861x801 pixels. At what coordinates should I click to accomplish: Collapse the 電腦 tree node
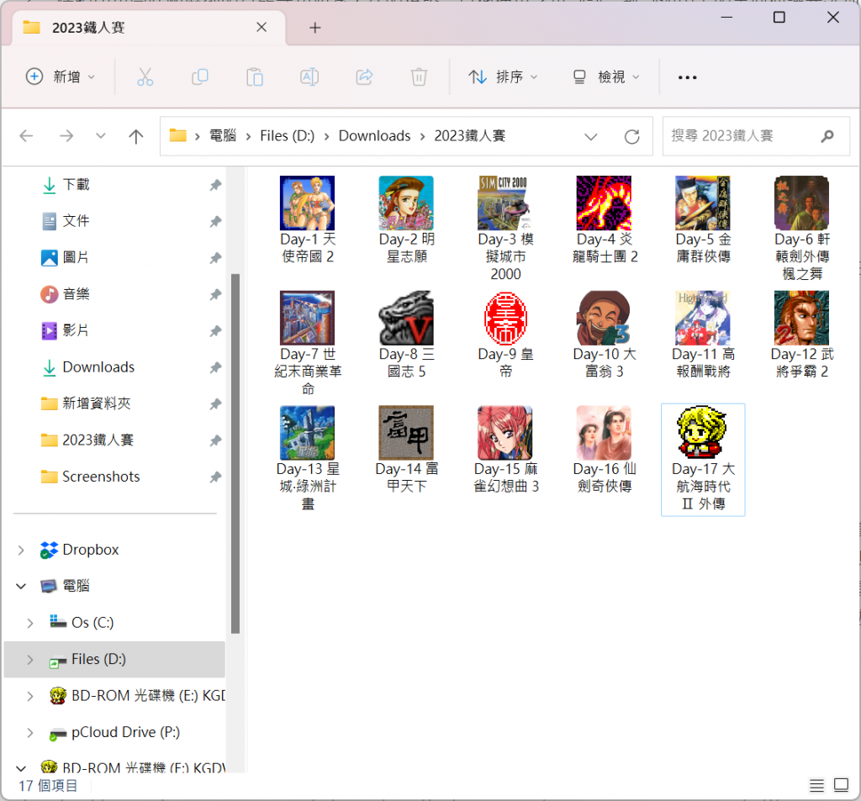(21, 587)
